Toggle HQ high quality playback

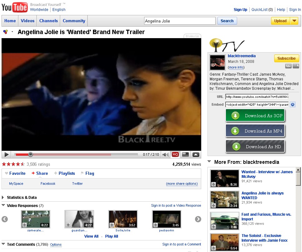point(175,154)
